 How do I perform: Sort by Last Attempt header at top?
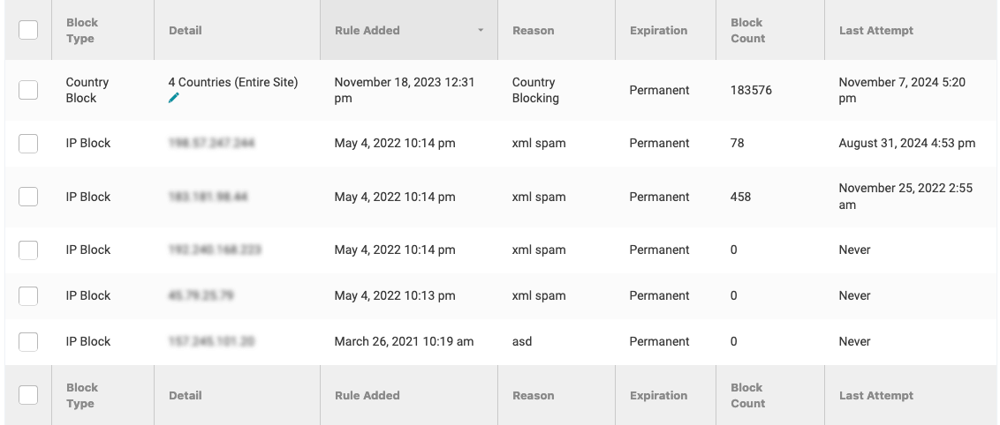pos(876,30)
